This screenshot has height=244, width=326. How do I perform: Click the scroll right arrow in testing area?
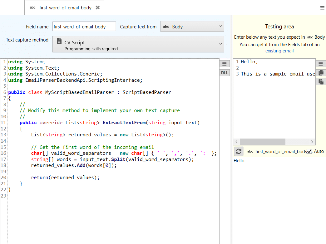point(312,142)
